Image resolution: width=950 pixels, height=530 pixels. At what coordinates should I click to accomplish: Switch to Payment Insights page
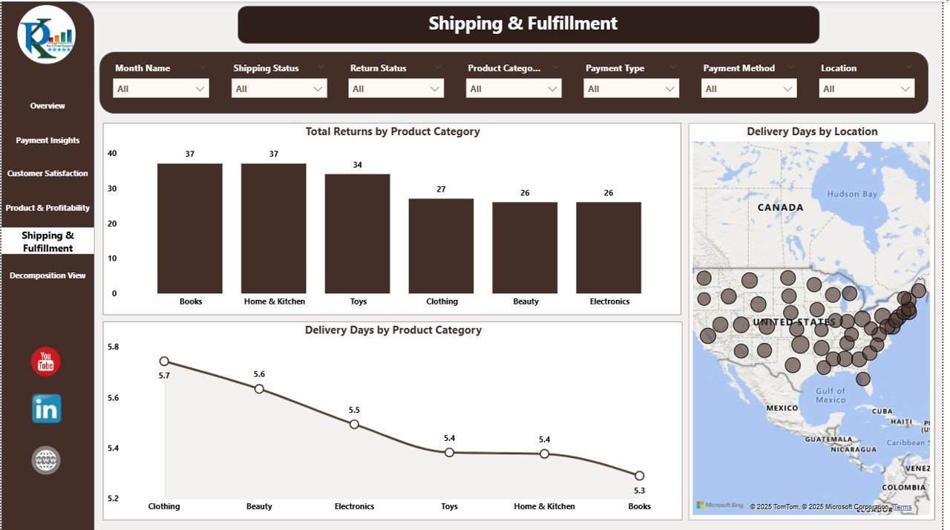click(47, 140)
